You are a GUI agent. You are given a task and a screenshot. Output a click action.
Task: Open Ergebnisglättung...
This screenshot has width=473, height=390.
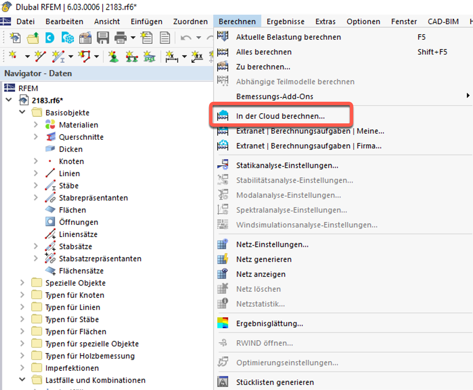(343, 323)
